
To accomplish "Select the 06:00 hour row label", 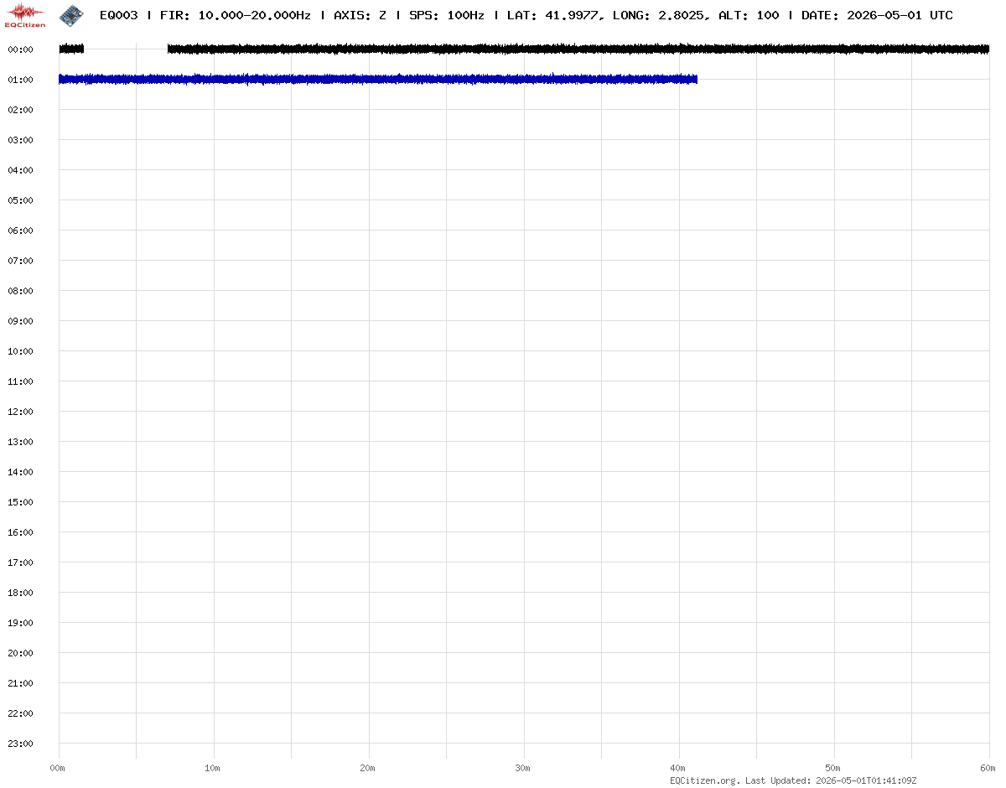I will click(x=20, y=231).
